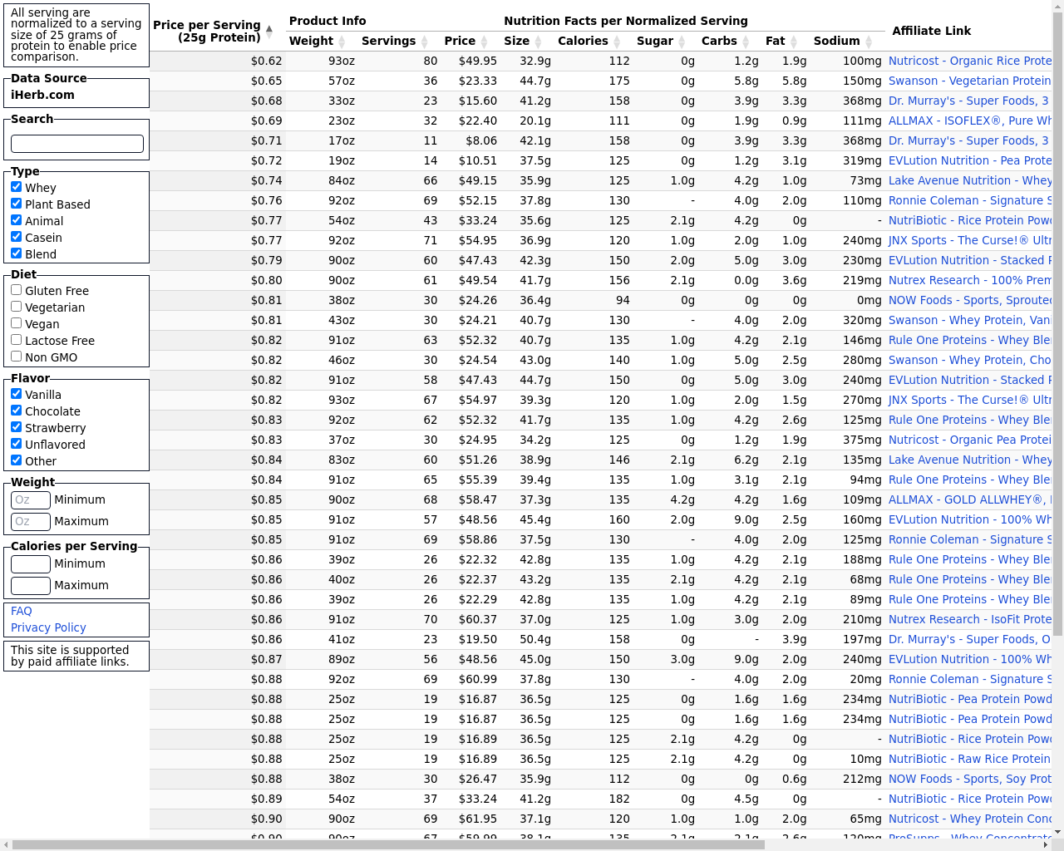Open Nutricost Organic Pea Protein link
1064x851 pixels.
click(970, 440)
